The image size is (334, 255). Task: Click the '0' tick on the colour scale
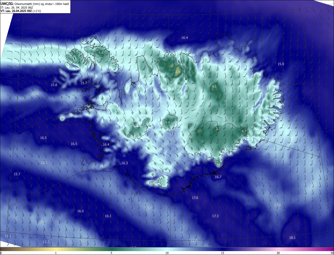point(1,253)
